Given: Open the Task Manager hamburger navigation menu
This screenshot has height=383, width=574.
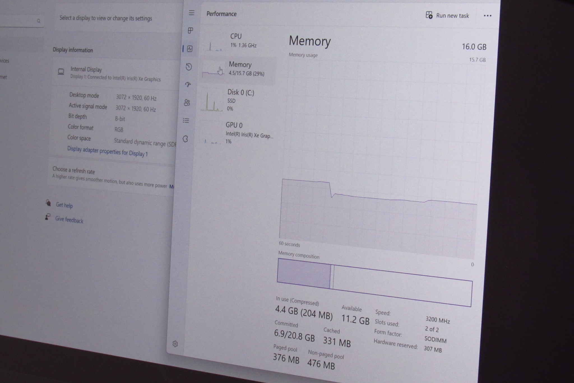Looking at the screenshot, I should point(191,13).
